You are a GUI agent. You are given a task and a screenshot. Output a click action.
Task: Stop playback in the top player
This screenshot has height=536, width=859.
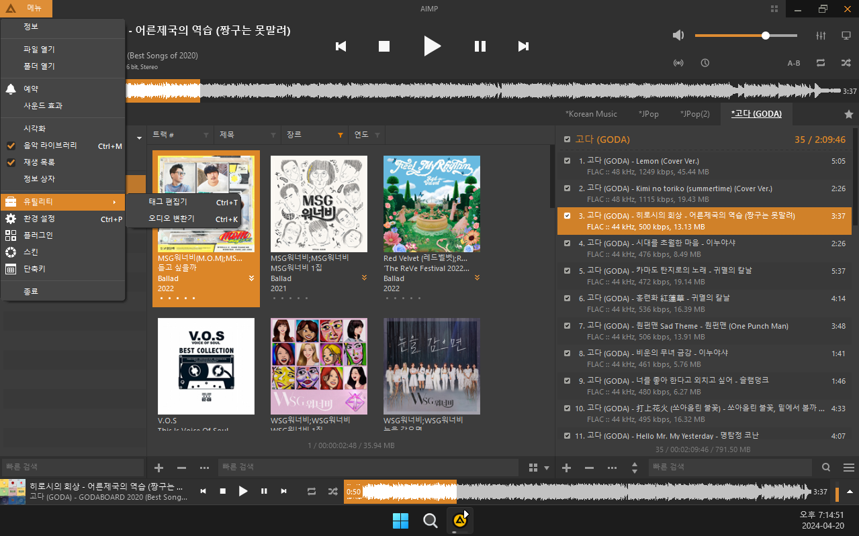click(384, 46)
